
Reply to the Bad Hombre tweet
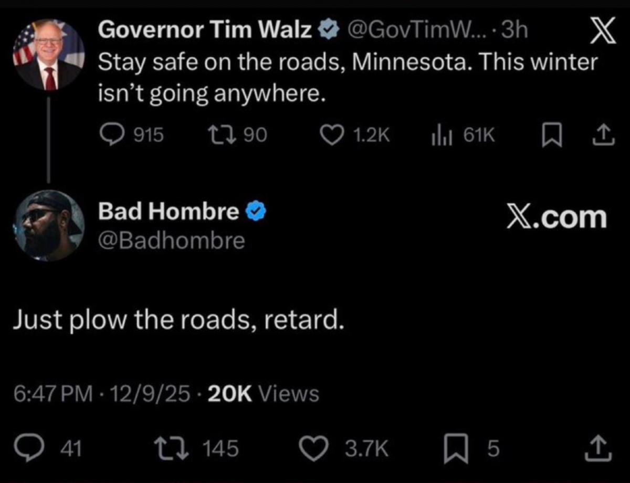point(24,448)
